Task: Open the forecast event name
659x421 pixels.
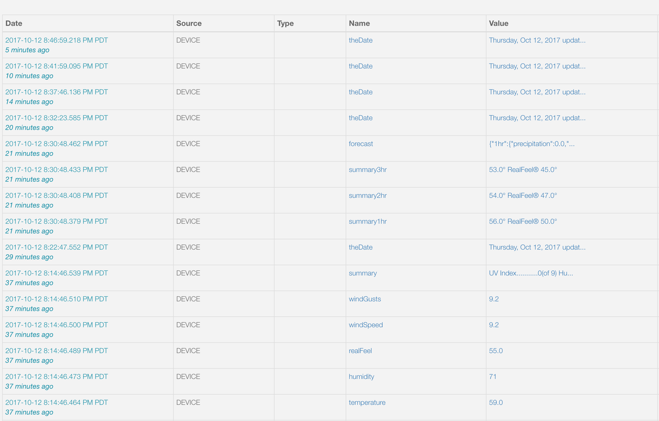Action: click(x=361, y=144)
